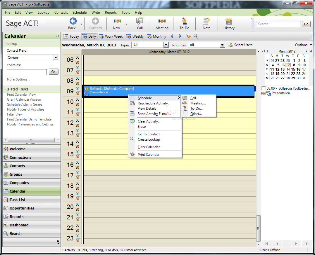Viewport: 315px width, 255px height.
Task: Open the Task List navigation item
Action: pos(32,200)
